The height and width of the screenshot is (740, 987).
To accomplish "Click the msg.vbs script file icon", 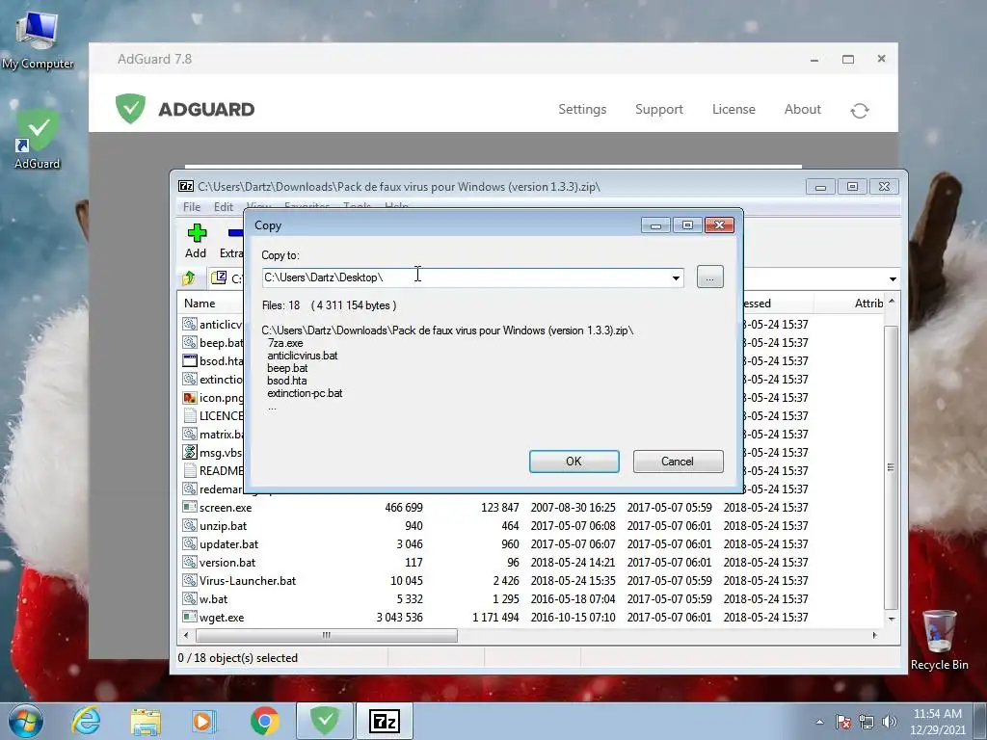I will coord(190,452).
